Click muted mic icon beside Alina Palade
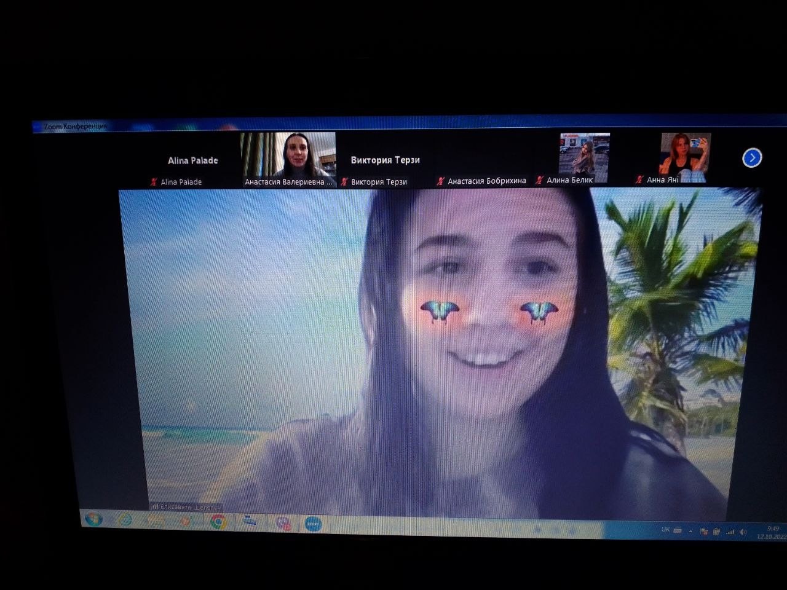 (154, 182)
